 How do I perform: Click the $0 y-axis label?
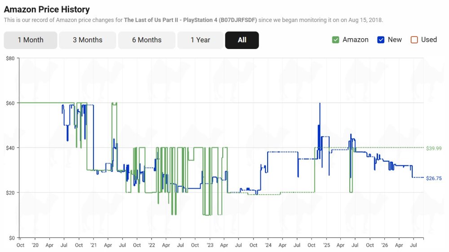coord(12,238)
